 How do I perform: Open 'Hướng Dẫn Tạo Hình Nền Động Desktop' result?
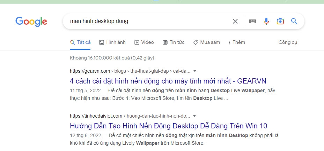[169, 126]
